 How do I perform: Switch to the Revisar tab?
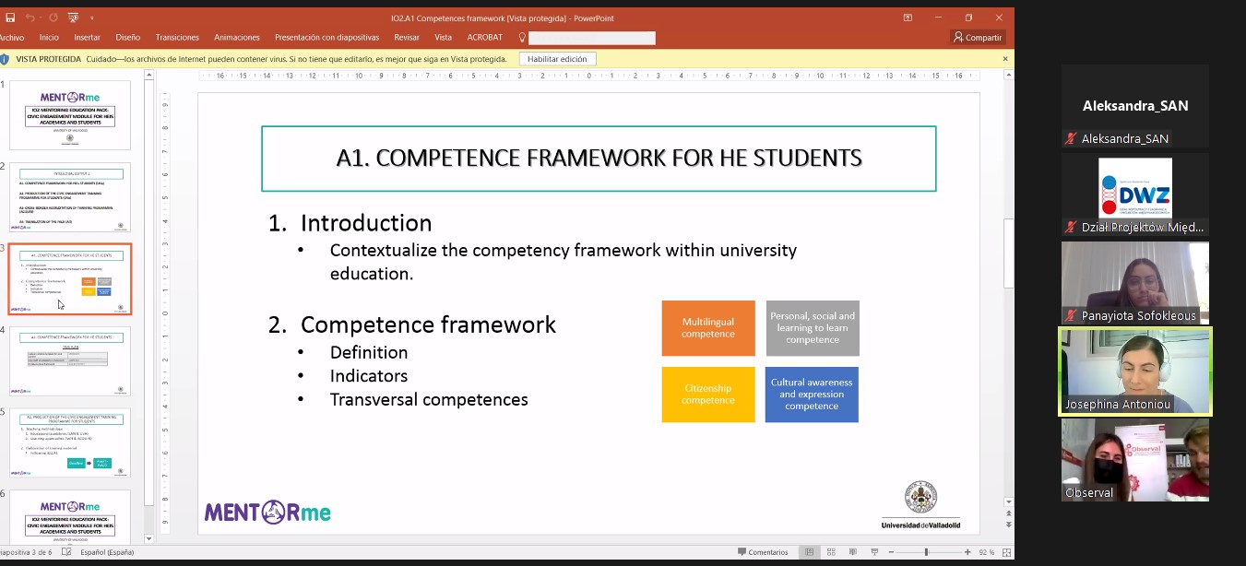407,38
